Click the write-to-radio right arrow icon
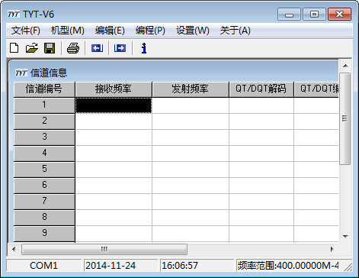This screenshot has width=359, height=278. (x=120, y=48)
